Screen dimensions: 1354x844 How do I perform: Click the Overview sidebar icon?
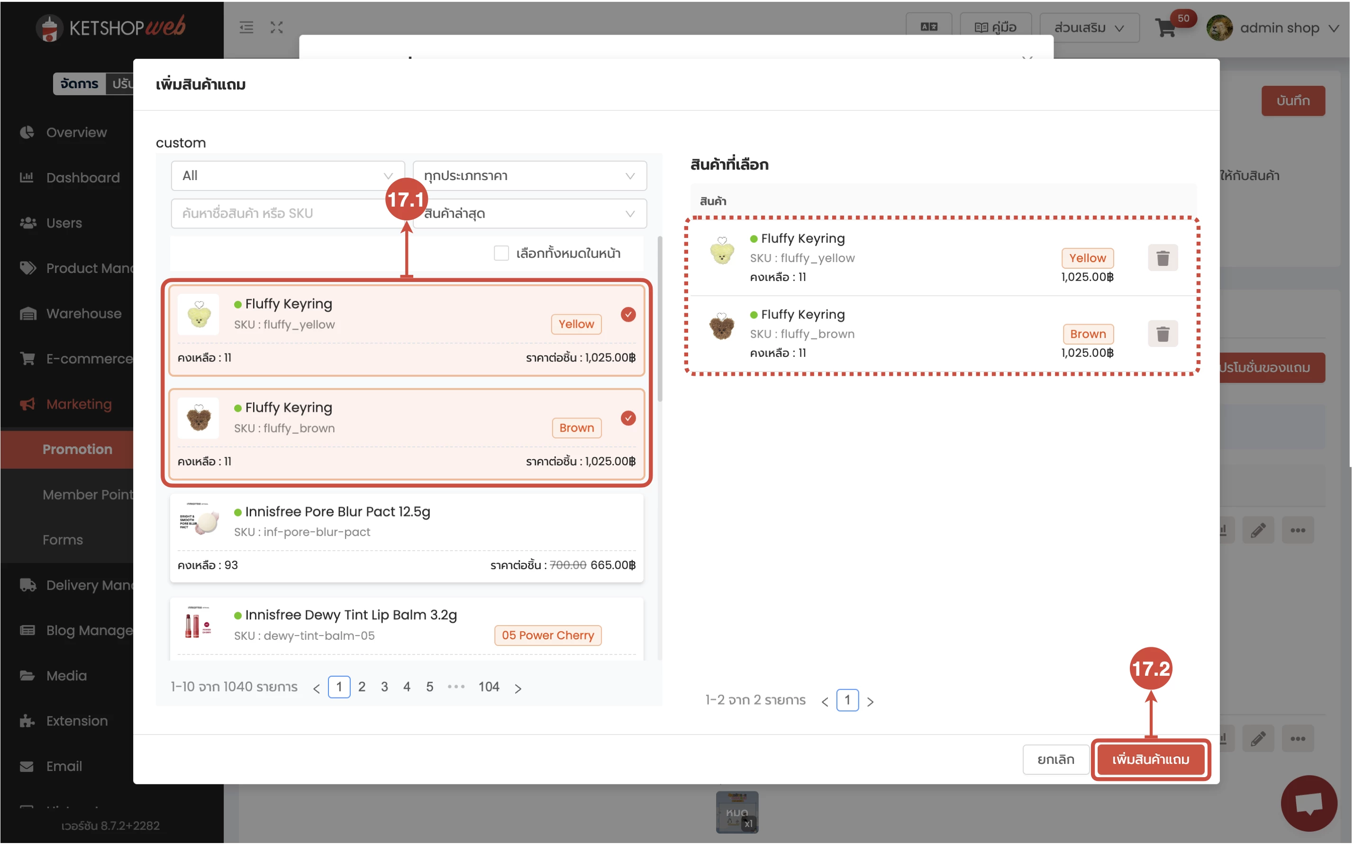[x=27, y=132]
